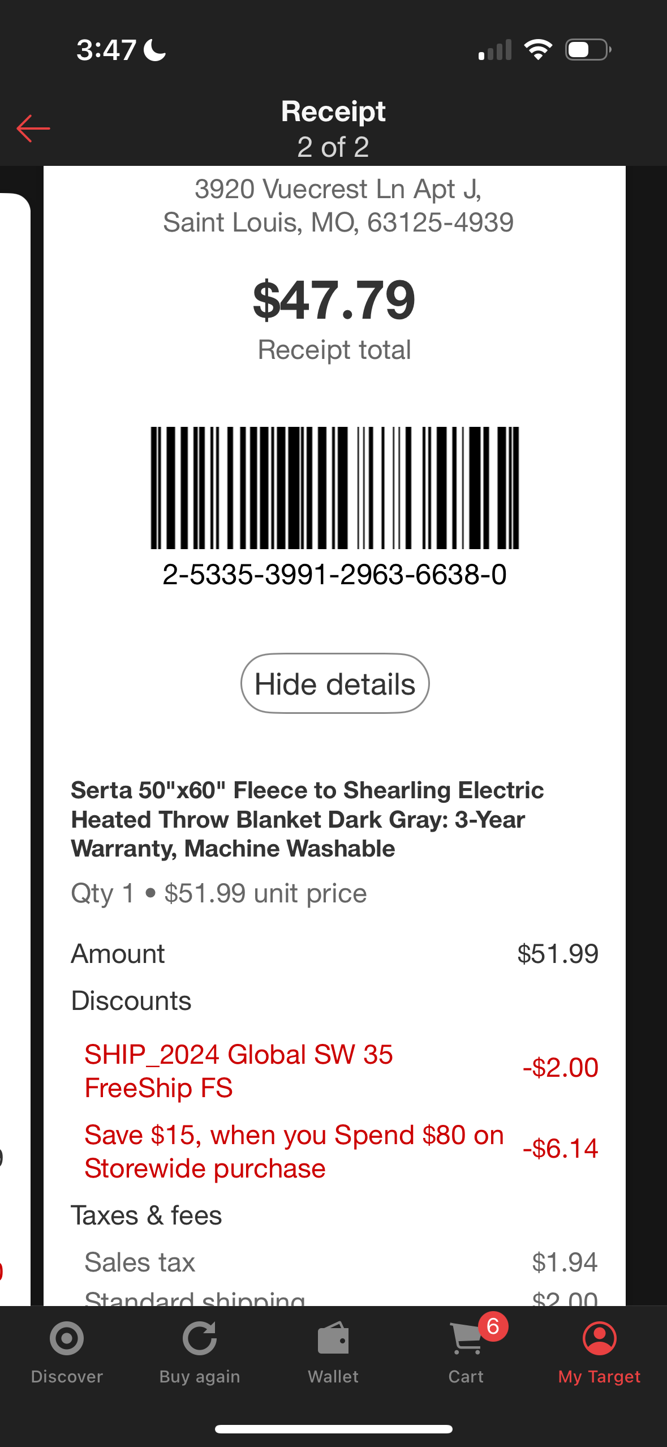The width and height of the screenshot is (667, 1447).
Task: Open the Discover tab icon
Action: pyautogui.click(x=67, y=1339)
